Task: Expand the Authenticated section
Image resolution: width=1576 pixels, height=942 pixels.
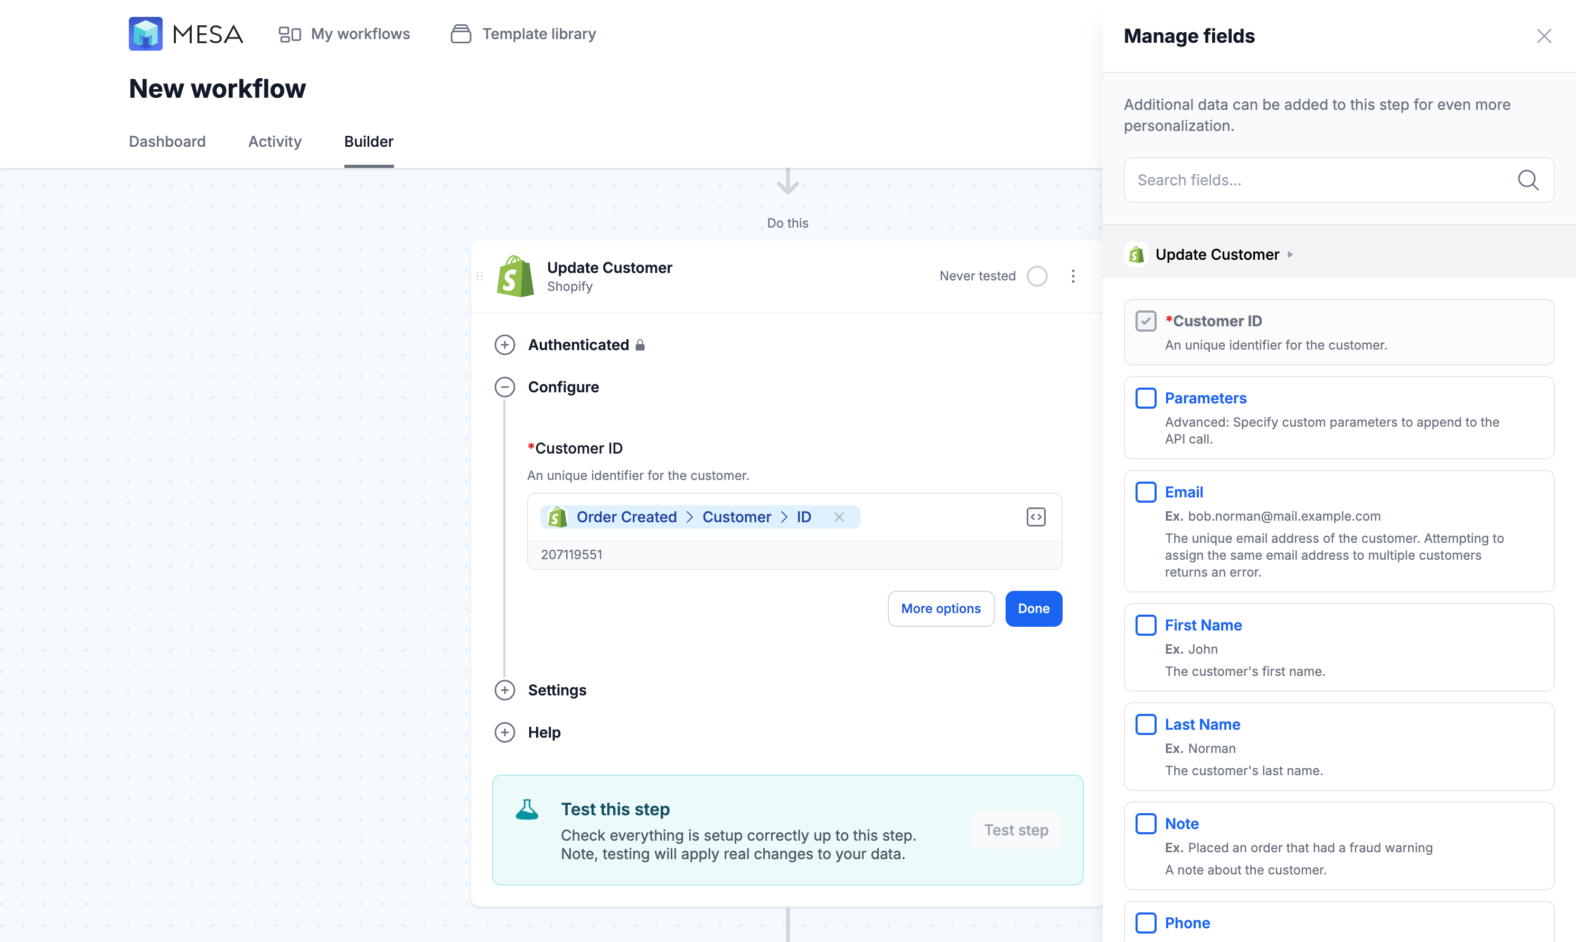Action: (x=504, y=345)
